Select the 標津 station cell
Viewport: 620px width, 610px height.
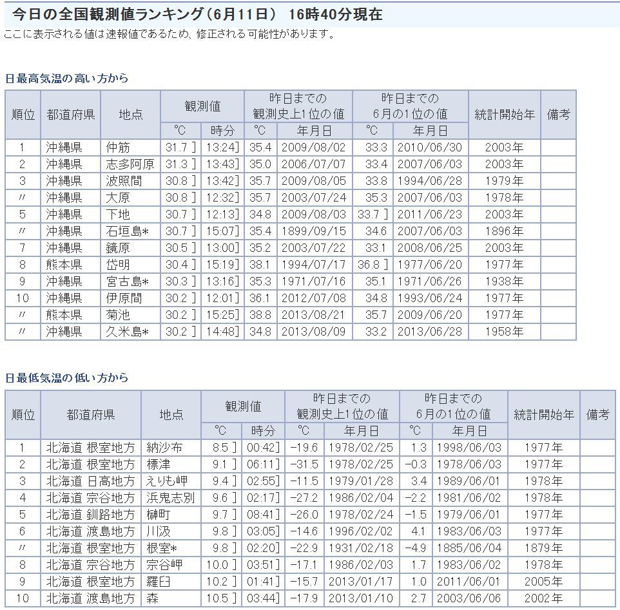159,464
